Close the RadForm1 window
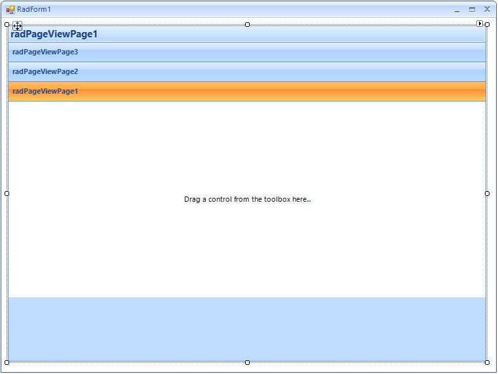498x374 pixels. click(x=488, y=9)
